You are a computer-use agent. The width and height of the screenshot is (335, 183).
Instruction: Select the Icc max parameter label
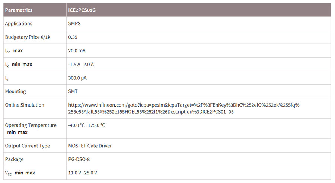tap(14, 51)
